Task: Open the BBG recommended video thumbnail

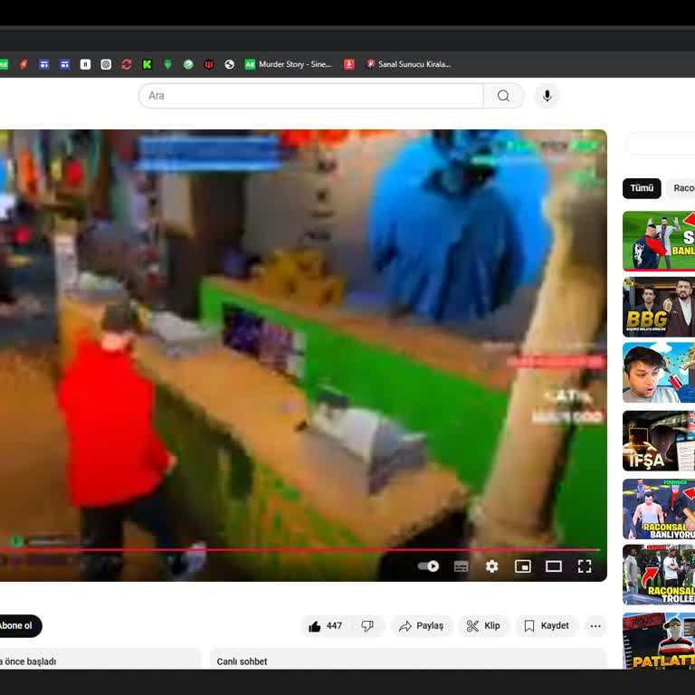Action: click(x=659, y=307)
